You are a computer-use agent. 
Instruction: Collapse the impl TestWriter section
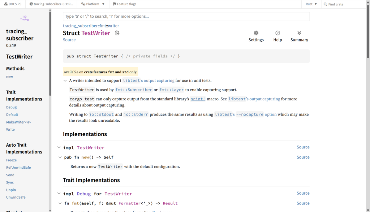[59, 147]
